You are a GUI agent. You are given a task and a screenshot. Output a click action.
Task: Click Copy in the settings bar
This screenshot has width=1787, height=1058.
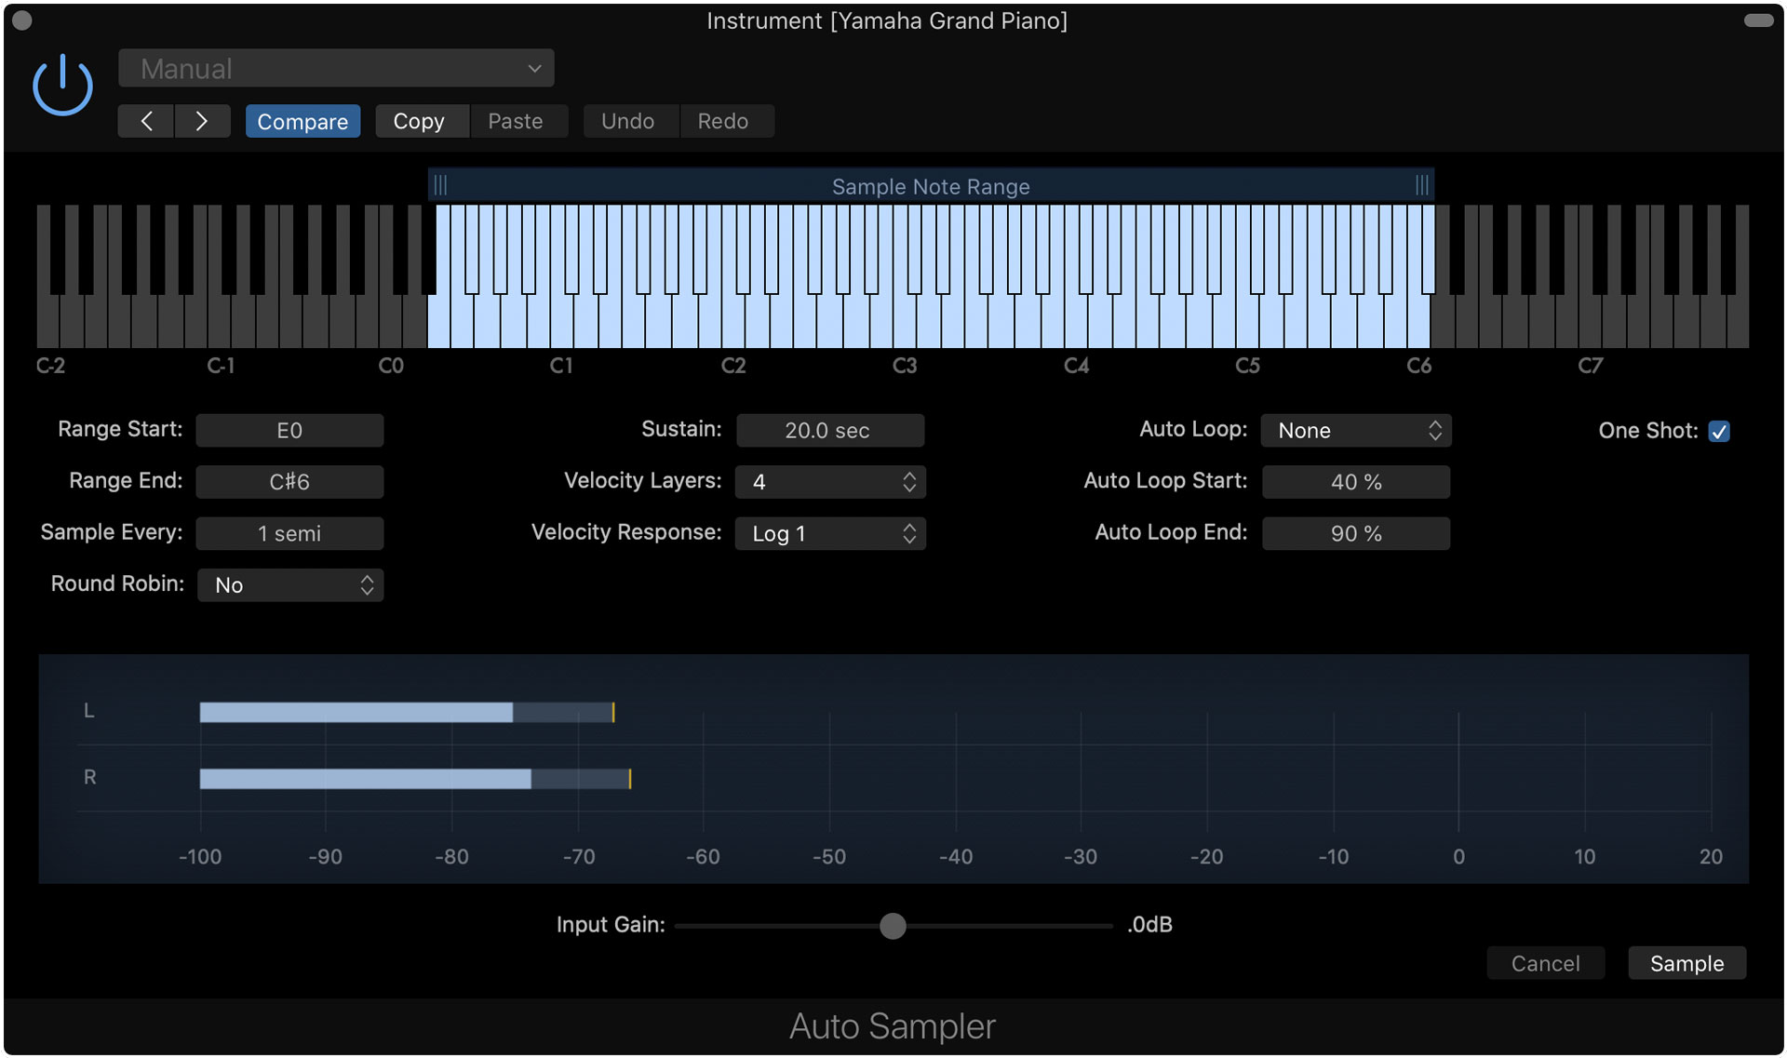pos(419,121)
